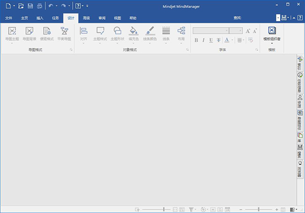Save the map with floppy disk icon
Screen dimensions: 305x213
(30, 6)
